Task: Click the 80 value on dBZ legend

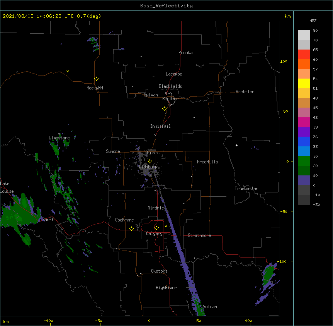Action: point(315,31)
